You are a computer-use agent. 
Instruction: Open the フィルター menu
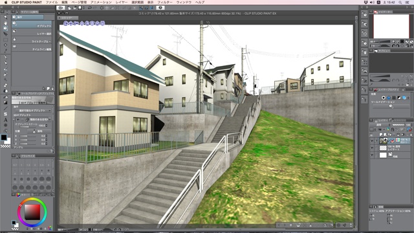165,2
